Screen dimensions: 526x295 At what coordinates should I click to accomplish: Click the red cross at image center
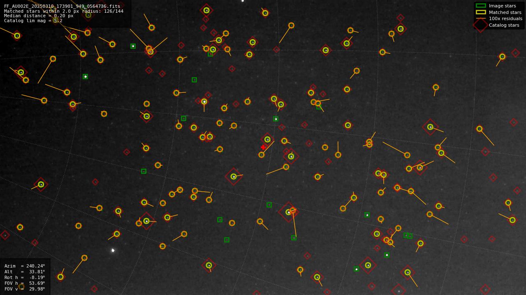[x=263, y=147]
